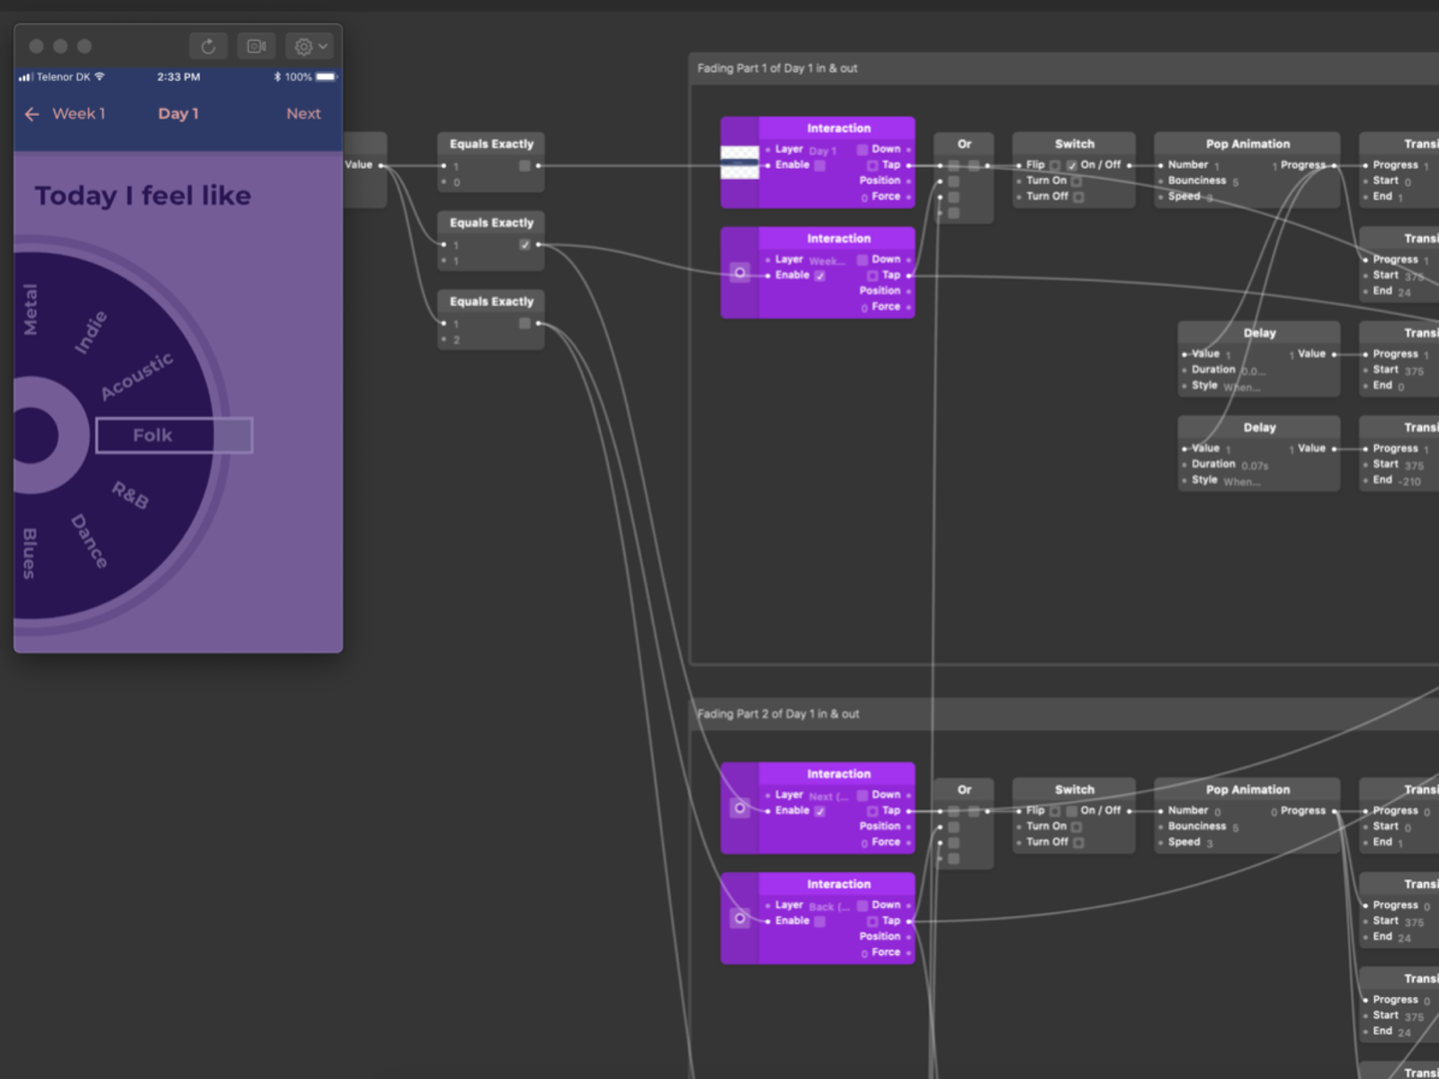Select the Folk genre box on the wheel

pyautogui.click(x=174, y=435)
